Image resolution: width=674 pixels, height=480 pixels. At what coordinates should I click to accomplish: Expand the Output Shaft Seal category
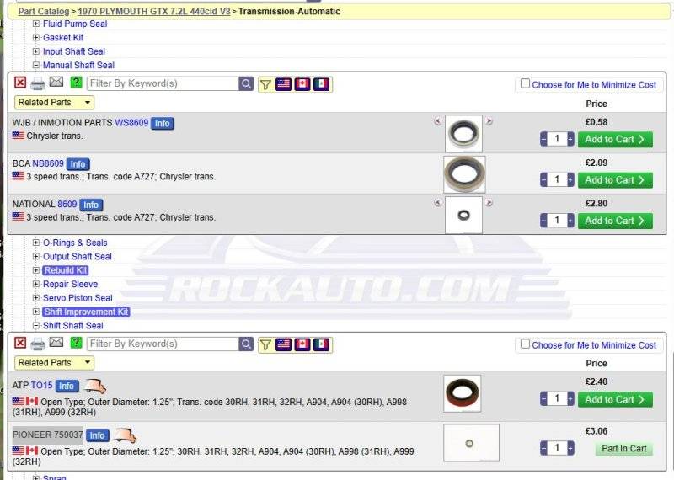click(36, 257)
